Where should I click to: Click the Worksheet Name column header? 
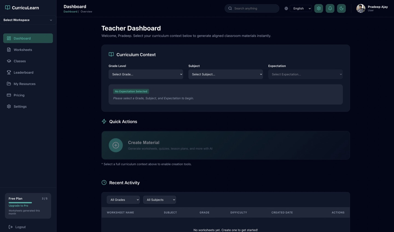tap(120, 212)
